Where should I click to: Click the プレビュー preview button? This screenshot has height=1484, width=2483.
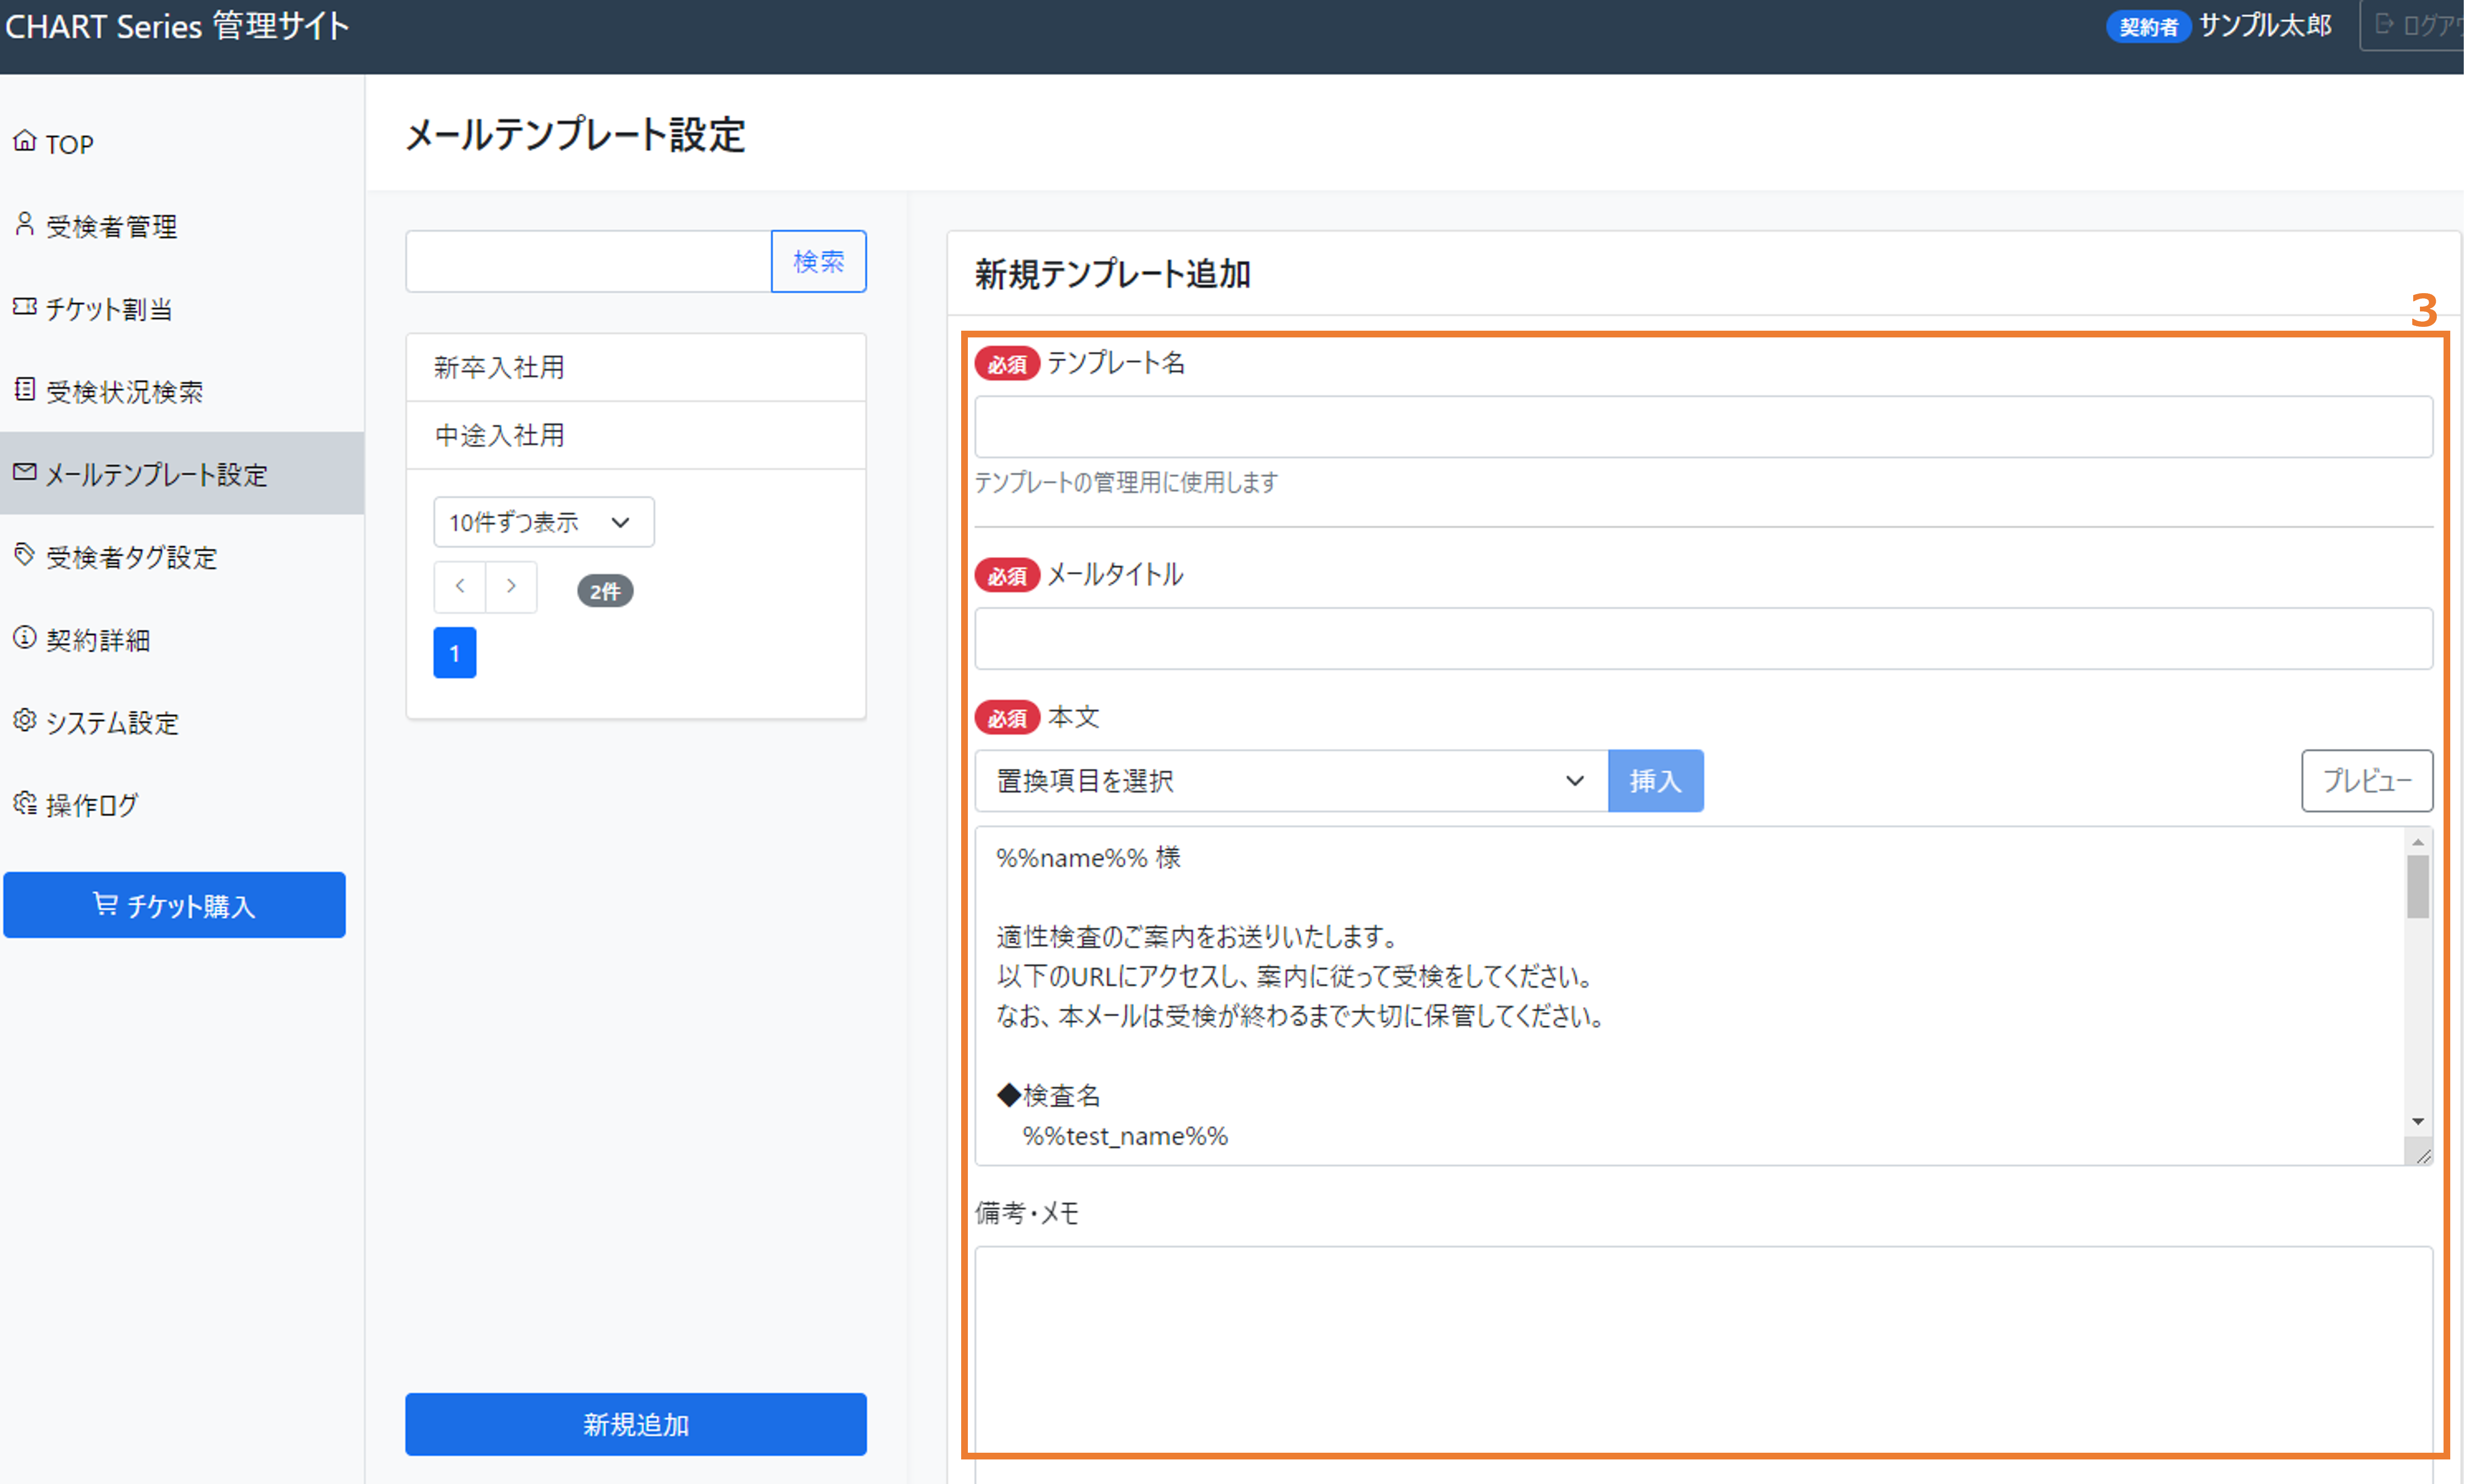(2368, 781)
